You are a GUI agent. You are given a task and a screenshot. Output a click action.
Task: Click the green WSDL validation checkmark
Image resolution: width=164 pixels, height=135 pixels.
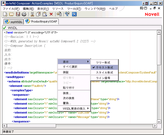(4, 28)
